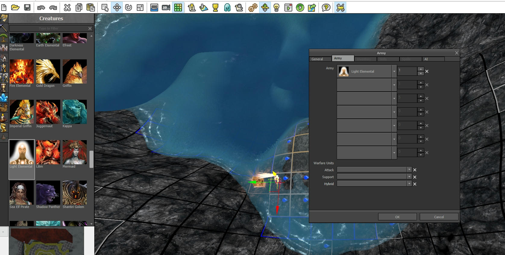Toggle the green up-down arrows tool

[x=265, y=8]
